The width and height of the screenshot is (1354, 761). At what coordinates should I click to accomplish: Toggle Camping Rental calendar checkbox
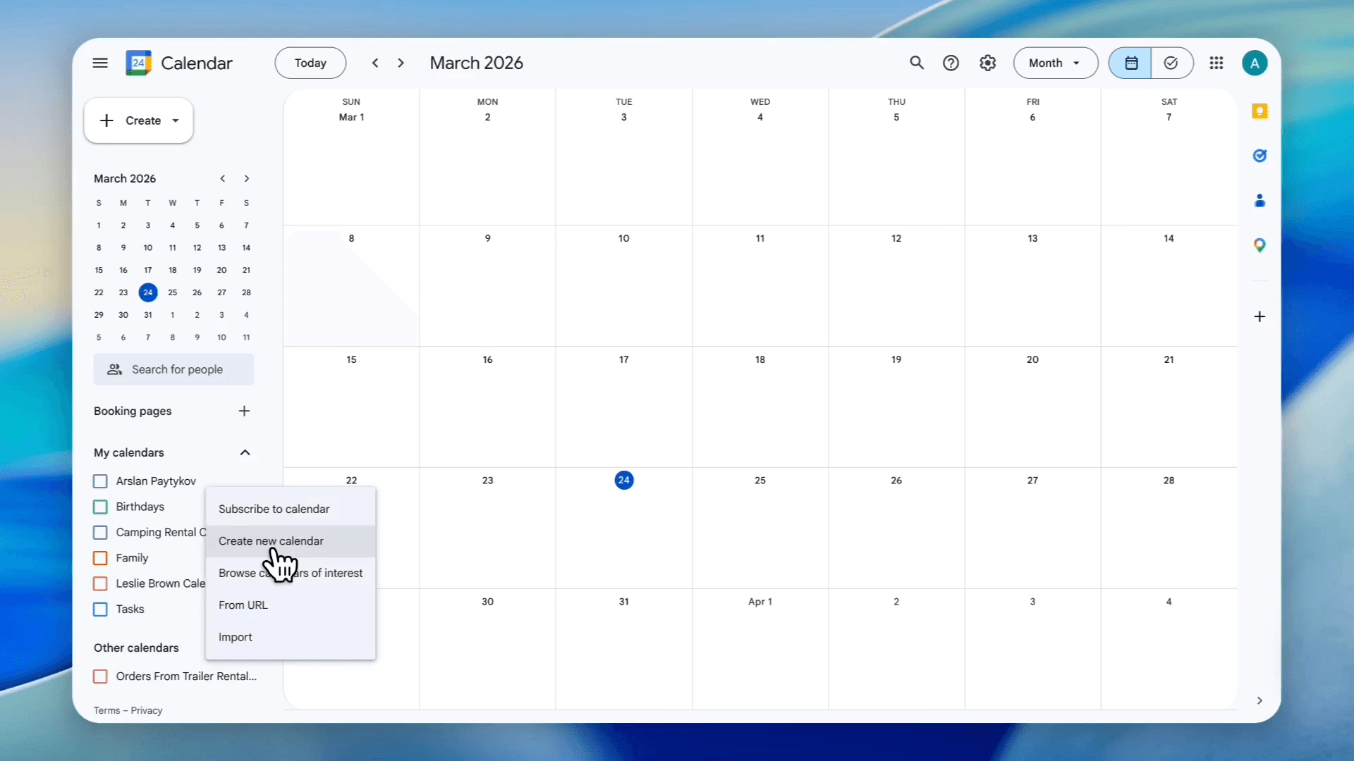[100, 533]
